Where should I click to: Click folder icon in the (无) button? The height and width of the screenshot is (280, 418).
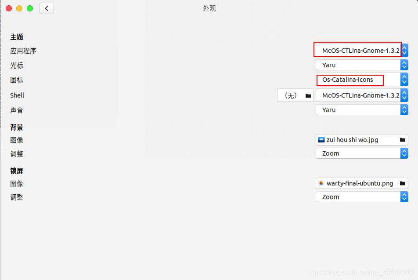click(308, 95)
